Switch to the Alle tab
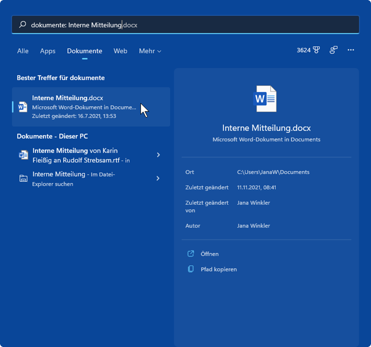 coord(23,51)
